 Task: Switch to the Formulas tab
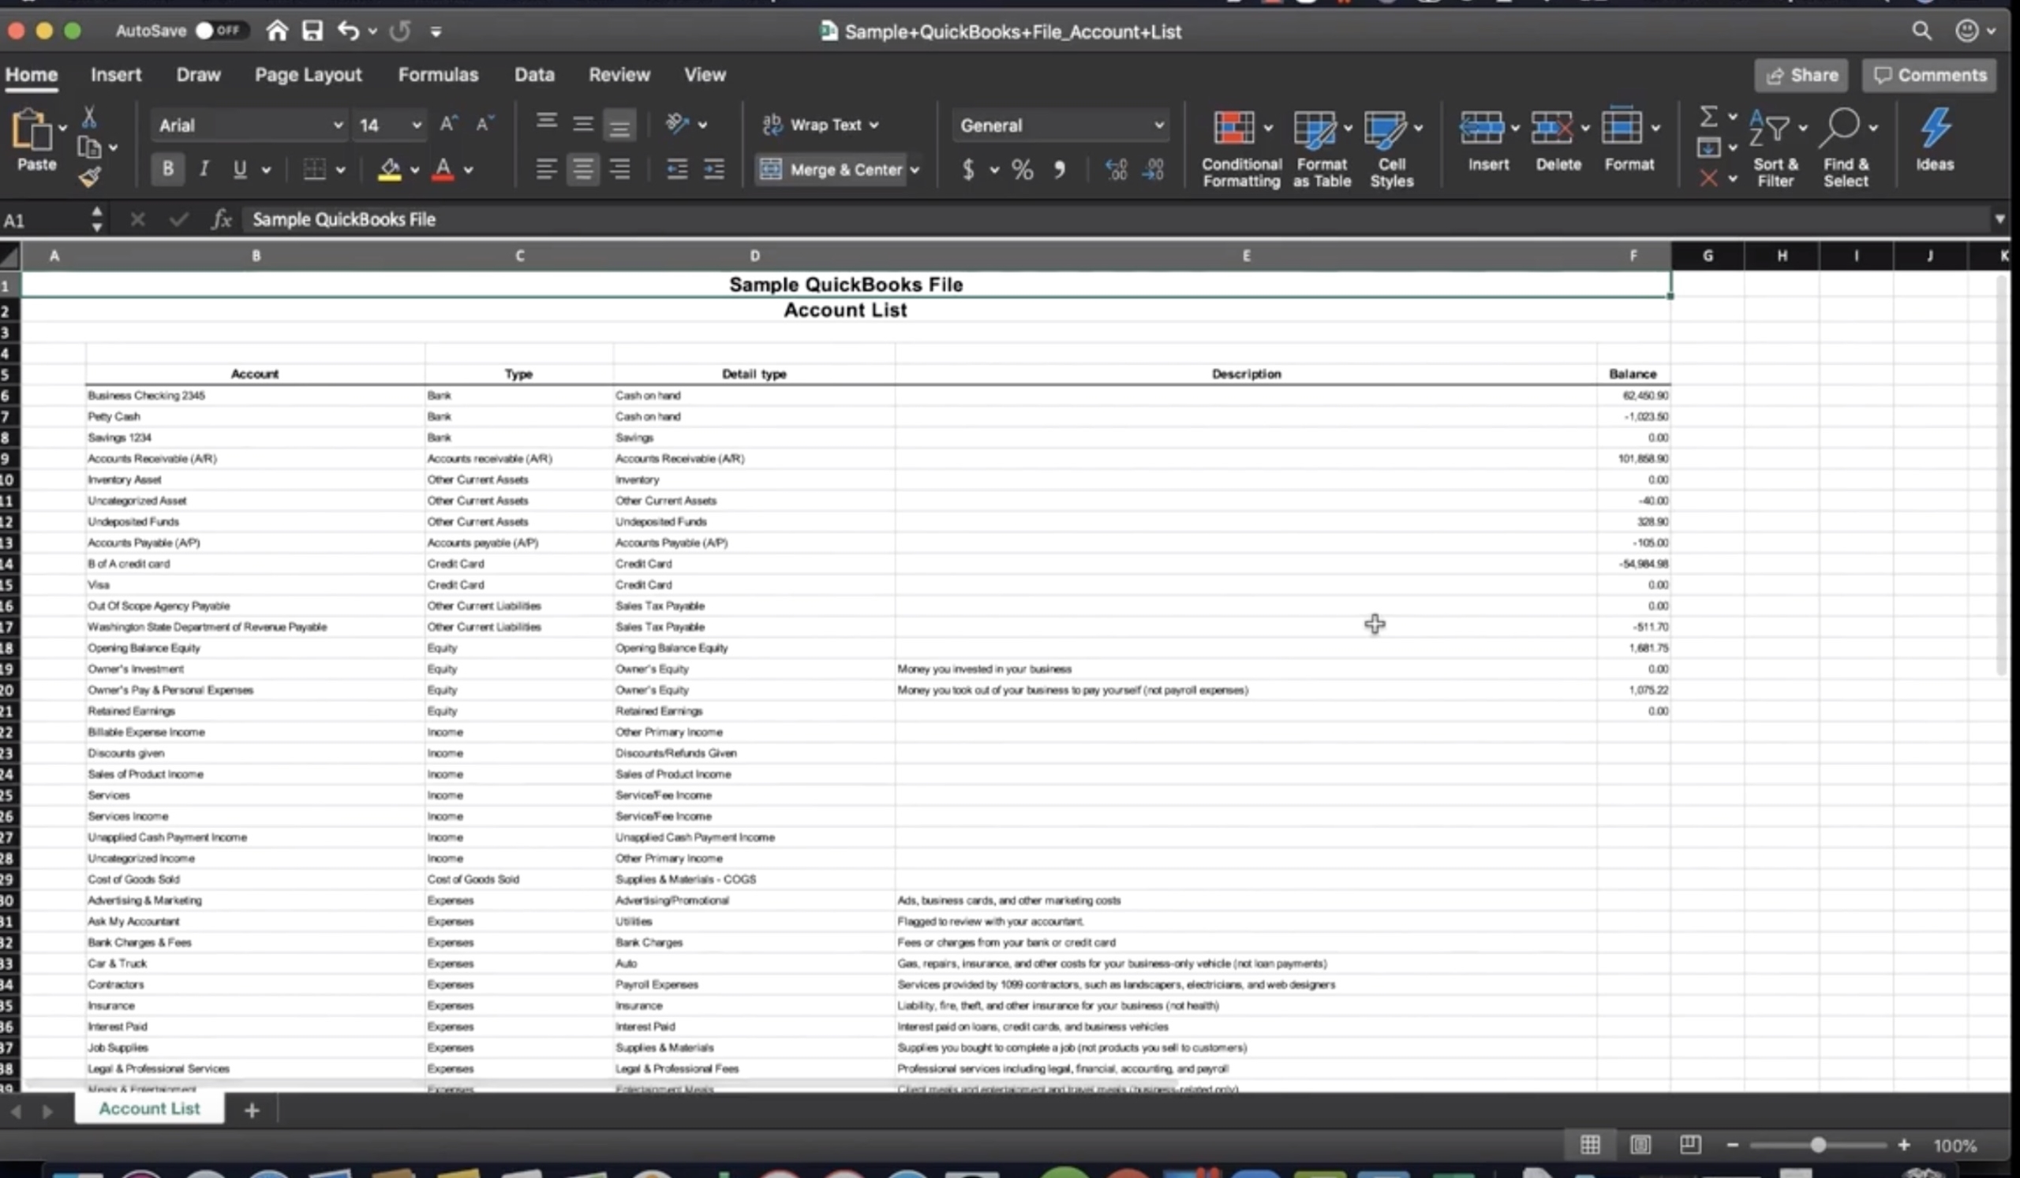point(438,74)
